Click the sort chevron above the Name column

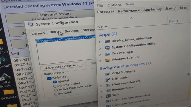coord(131,18)
